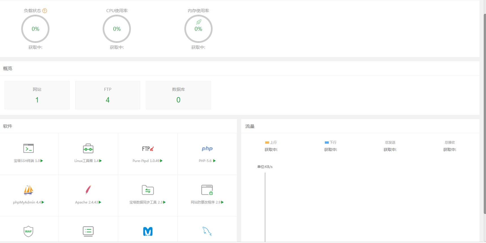Click the 宝塔SSH终端 1.0 label

(27, 161)
